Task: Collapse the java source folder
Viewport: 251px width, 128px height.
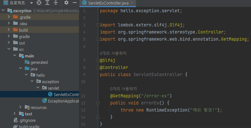Action: (x=20, y=68)
